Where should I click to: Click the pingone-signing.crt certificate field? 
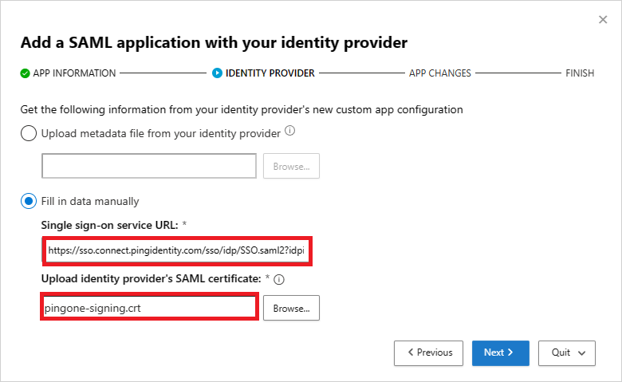(149, 308)
